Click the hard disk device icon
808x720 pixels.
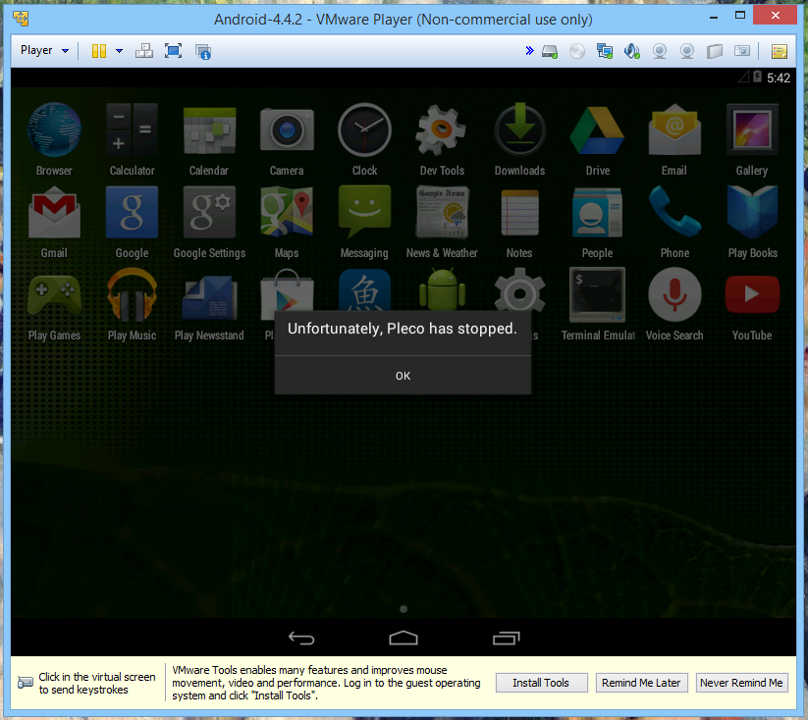tap(550, 51)
